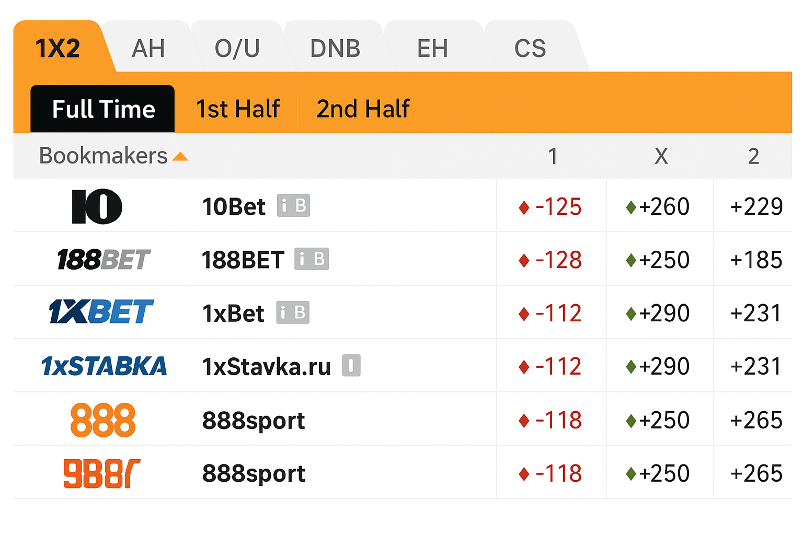803x535 pixels.
Task: Click 10Bet home odds -125
Action: [x=558, y=207]
